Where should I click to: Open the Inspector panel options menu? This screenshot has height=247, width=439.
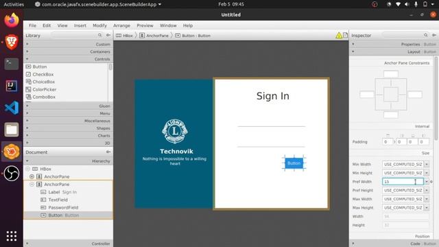434,35
